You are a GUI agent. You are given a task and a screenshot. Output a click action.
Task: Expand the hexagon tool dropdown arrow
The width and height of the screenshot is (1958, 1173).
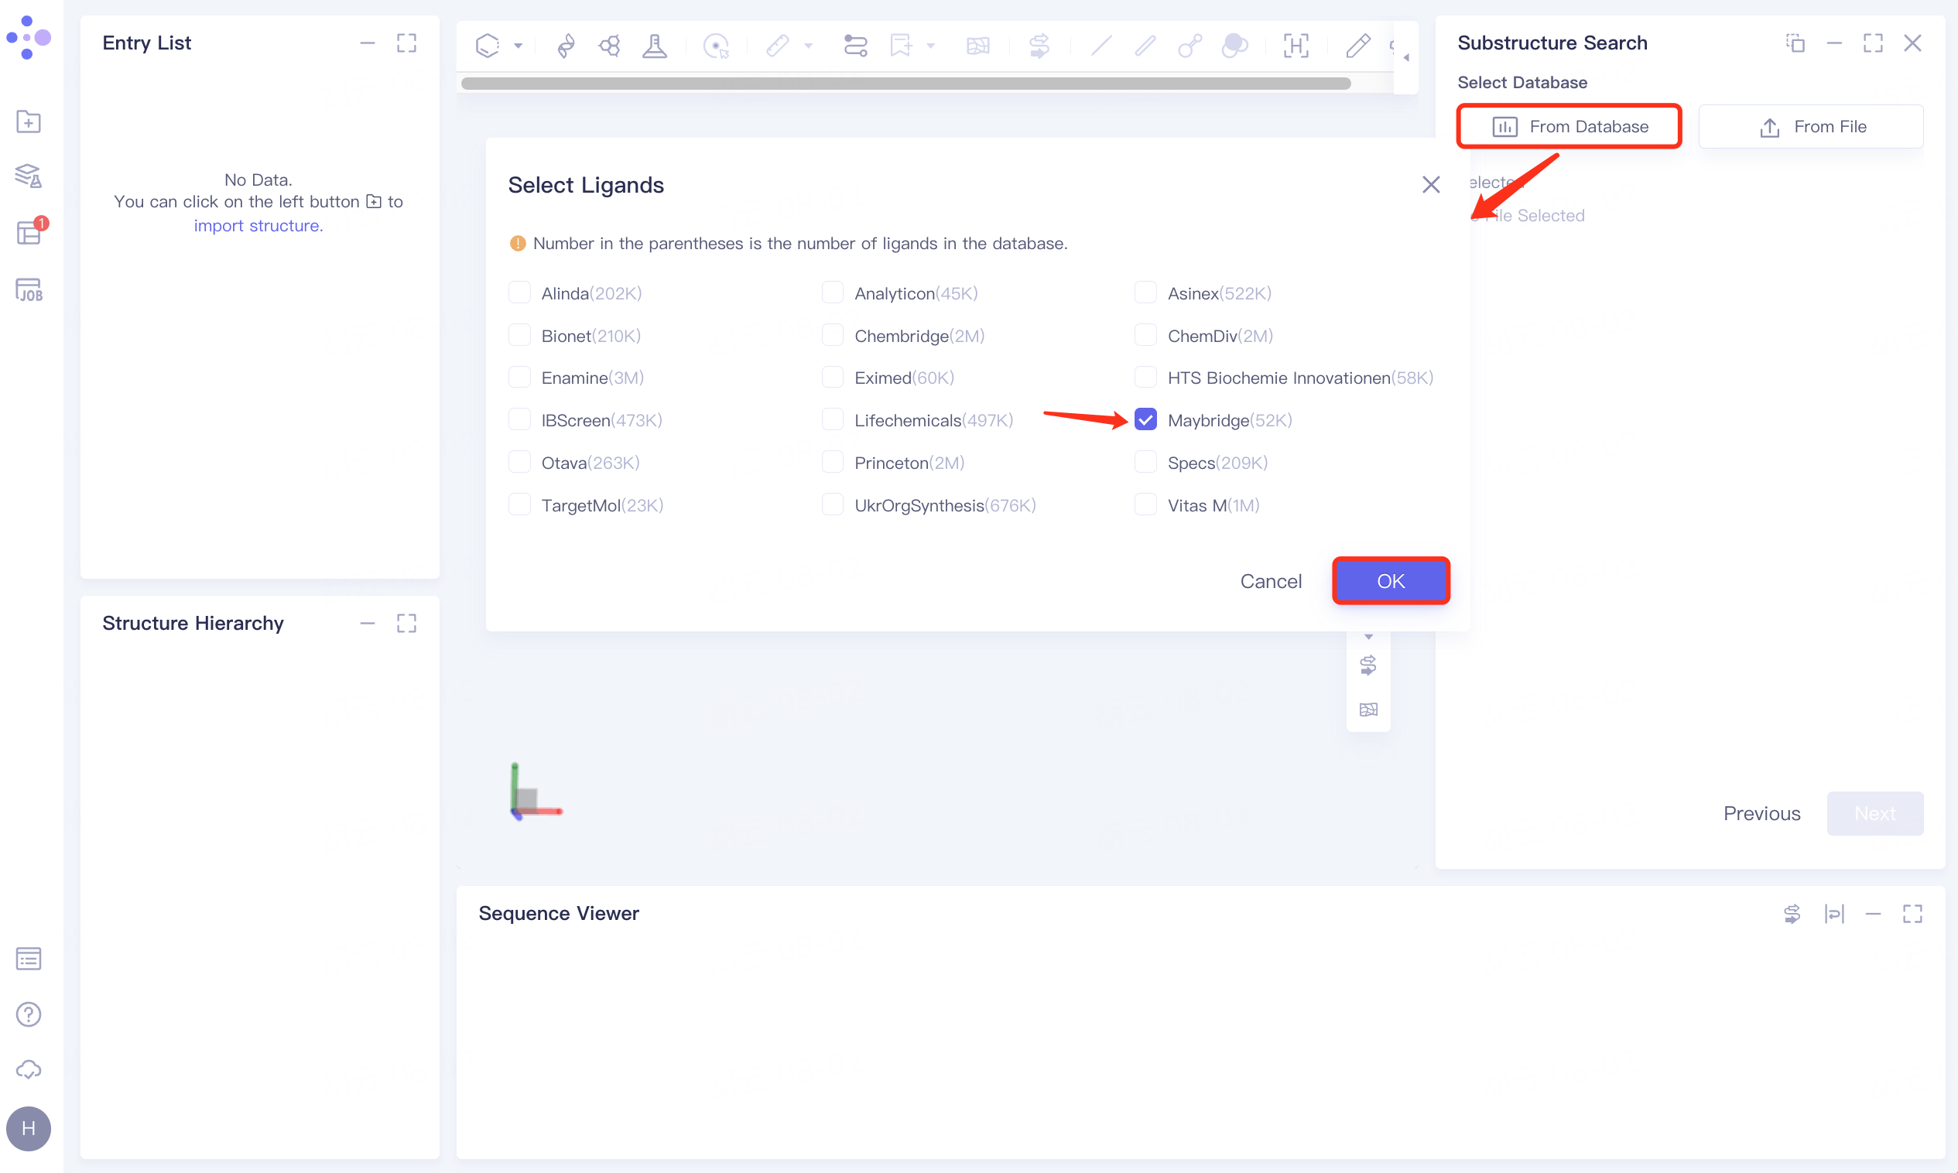click(x=519, y=46)
